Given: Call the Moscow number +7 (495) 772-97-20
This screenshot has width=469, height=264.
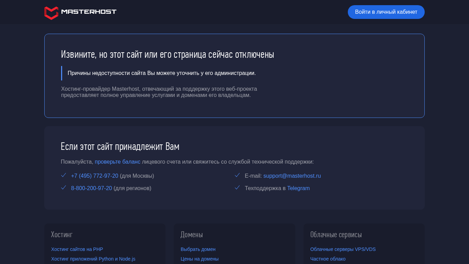Looking at the screenshot, I should [x=94, y=176].
